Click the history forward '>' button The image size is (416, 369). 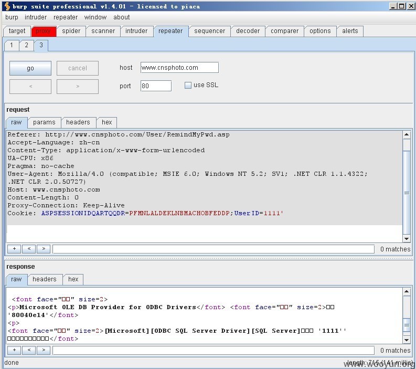pos(78,86)
